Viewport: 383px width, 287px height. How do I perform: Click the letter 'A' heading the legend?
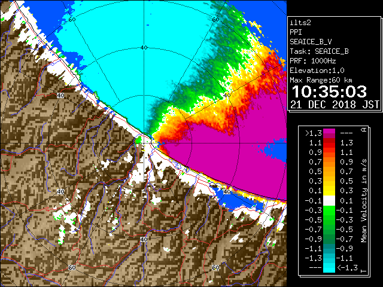tap(364, 130)
